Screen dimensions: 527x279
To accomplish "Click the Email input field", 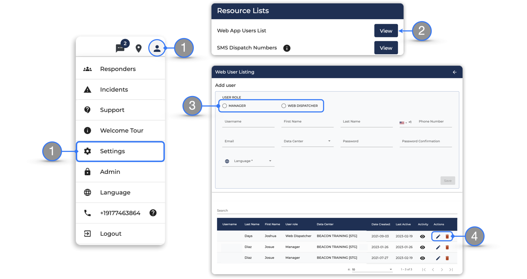I will point(248,141).
